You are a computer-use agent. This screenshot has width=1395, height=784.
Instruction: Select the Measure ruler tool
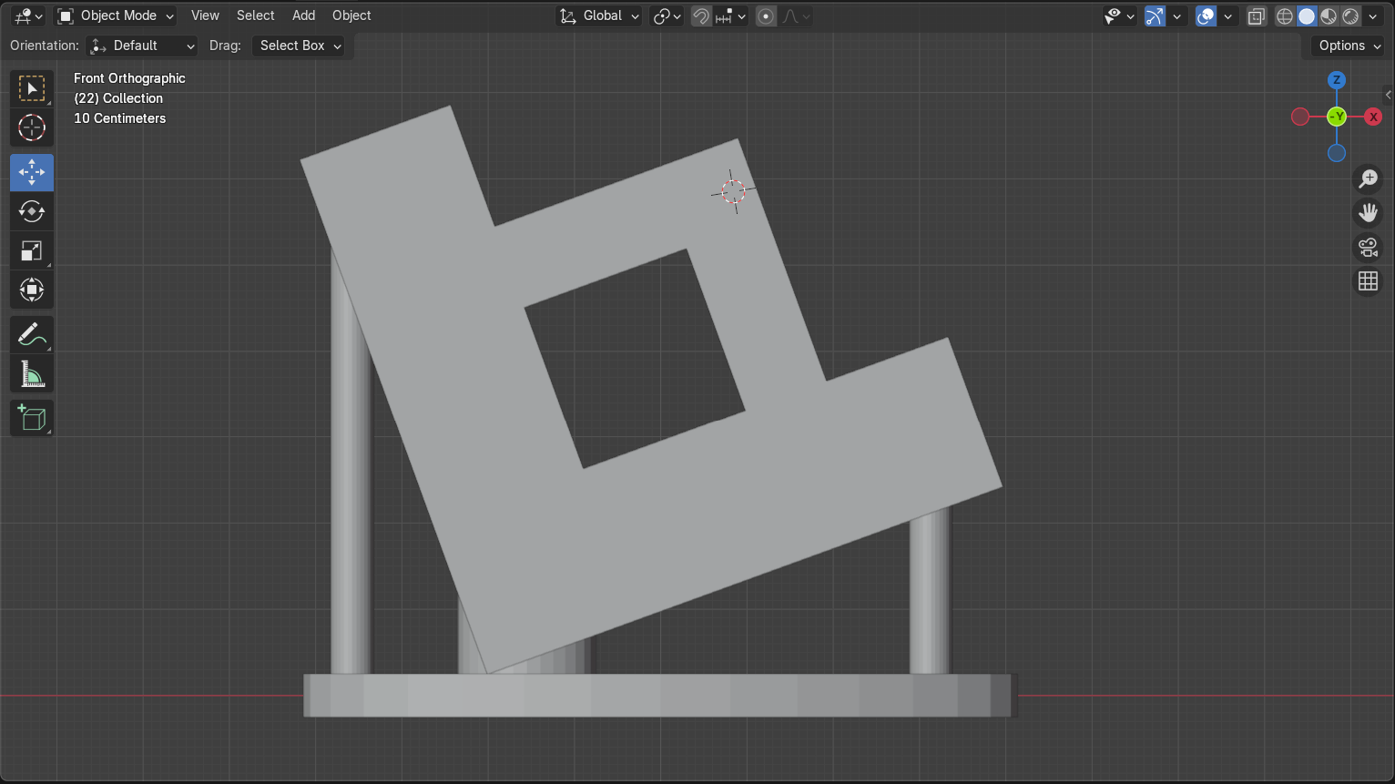[32, 374]
